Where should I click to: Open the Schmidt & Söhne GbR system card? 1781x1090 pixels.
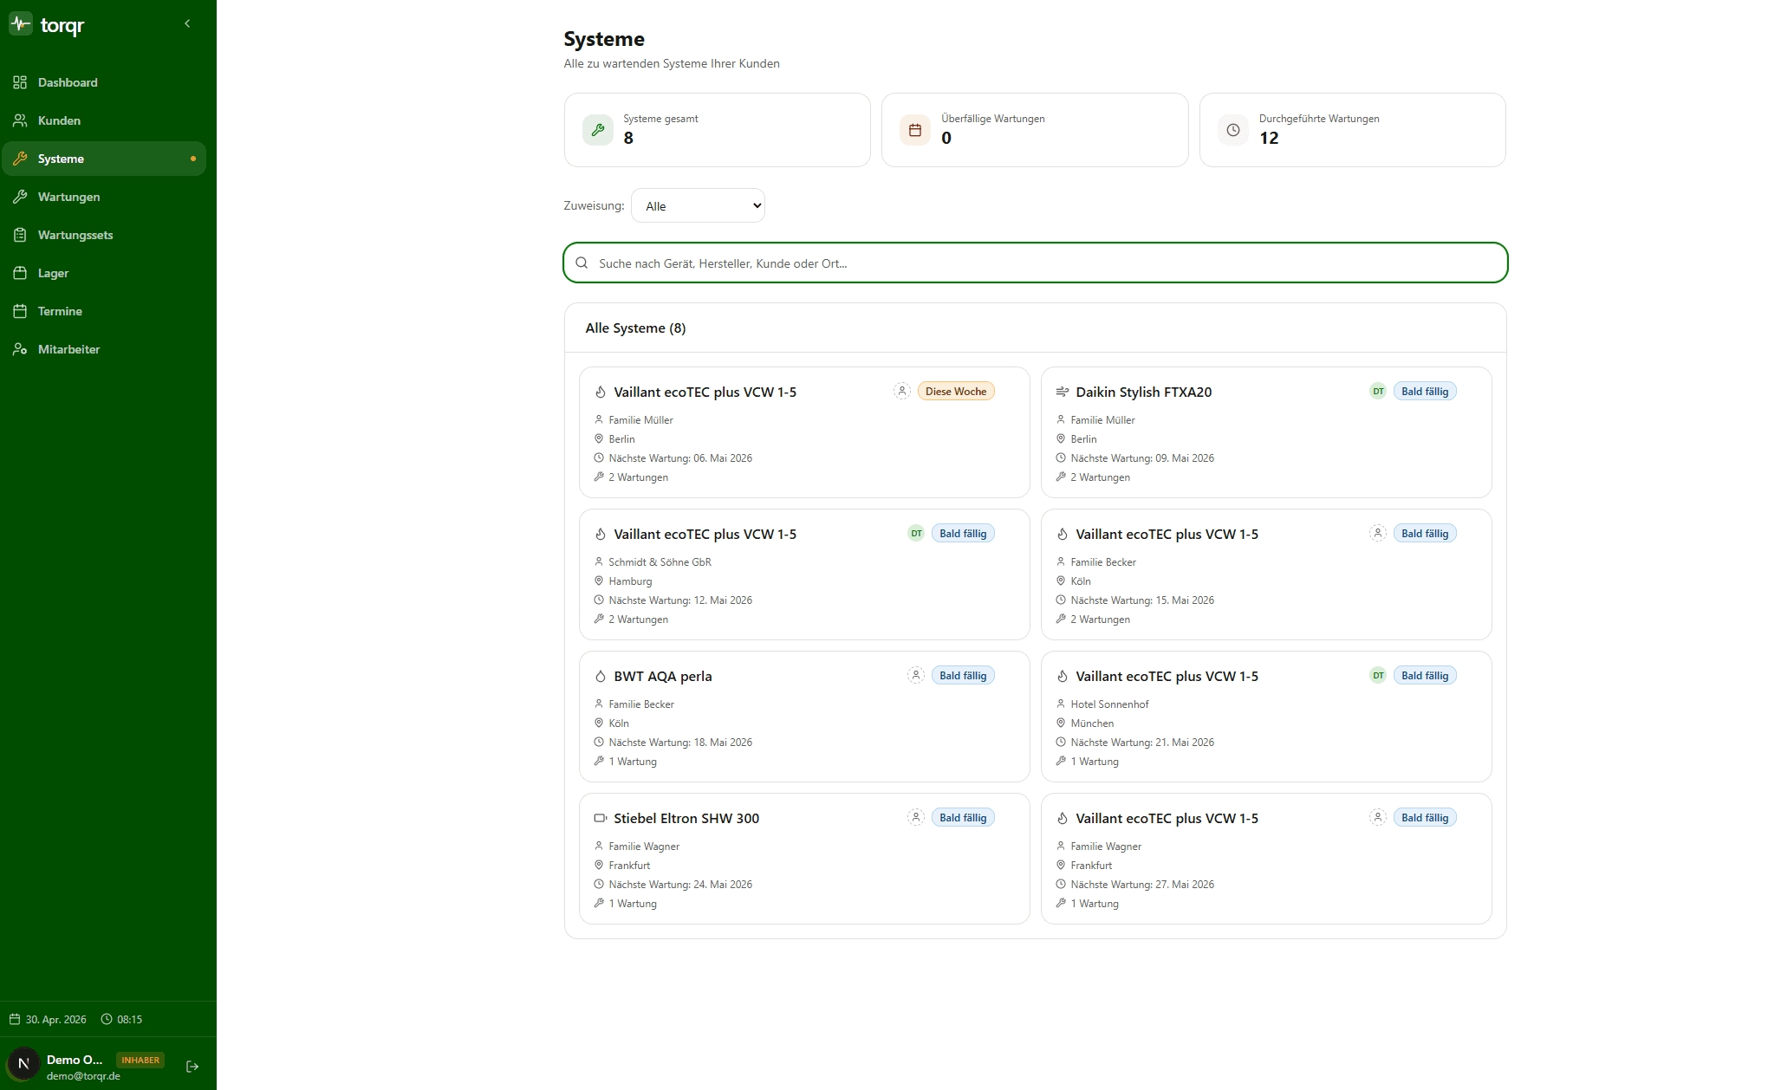pos(804,574)
